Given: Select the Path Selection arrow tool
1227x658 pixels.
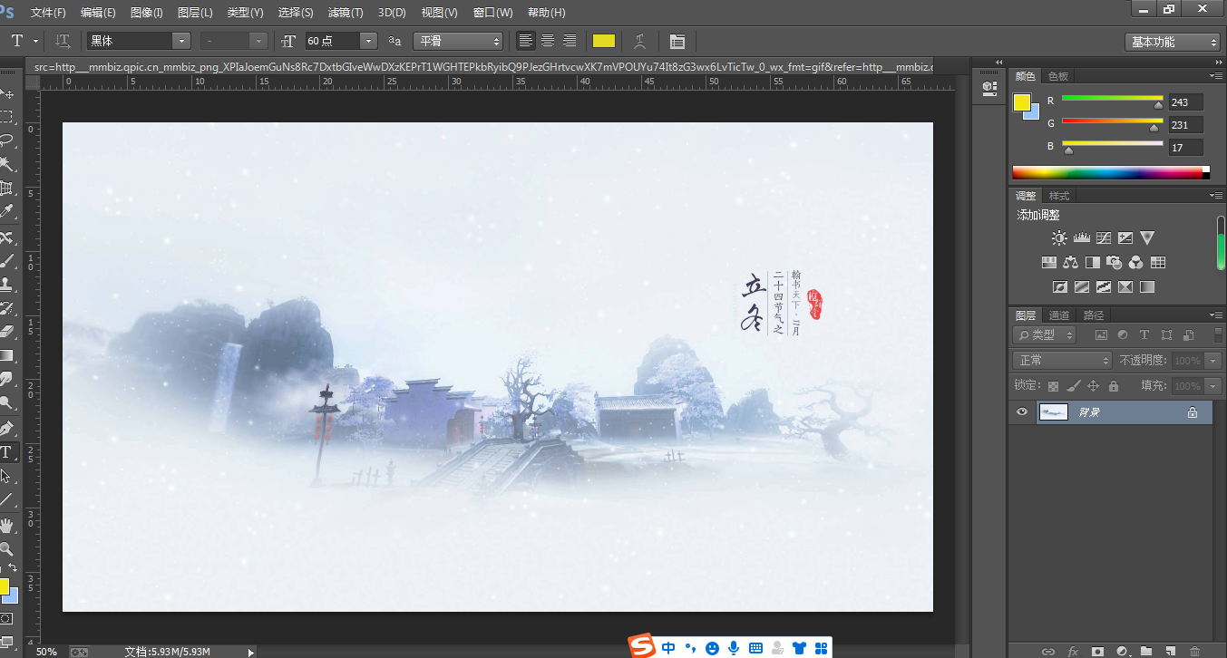Looking at the screenshot, I should point(7,475).
